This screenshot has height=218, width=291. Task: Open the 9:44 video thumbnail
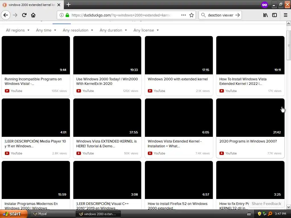36,55
